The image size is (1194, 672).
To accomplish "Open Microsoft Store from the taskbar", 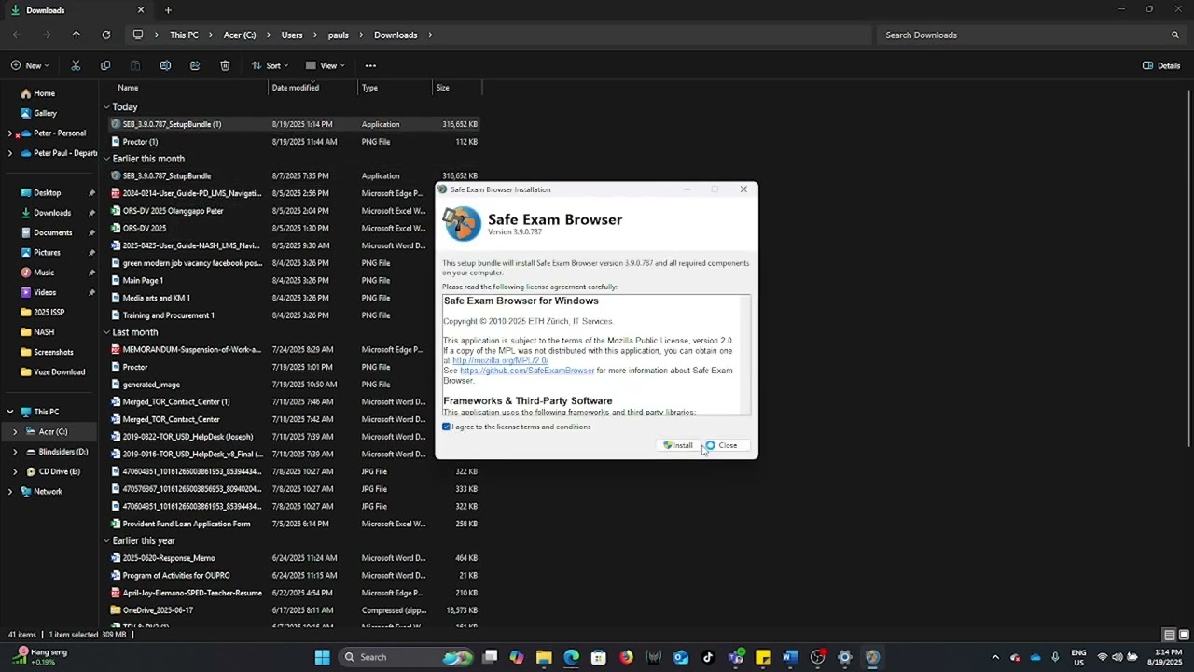I will coord(598,657).
